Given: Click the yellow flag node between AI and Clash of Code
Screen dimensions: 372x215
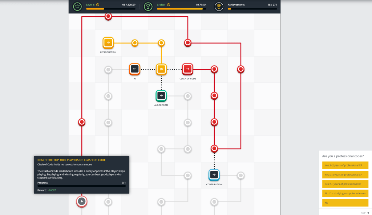Looking at the screenshot, I should click(x=161, y=69).
